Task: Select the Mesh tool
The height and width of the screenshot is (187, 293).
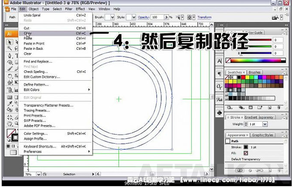Action: (10, 97)
